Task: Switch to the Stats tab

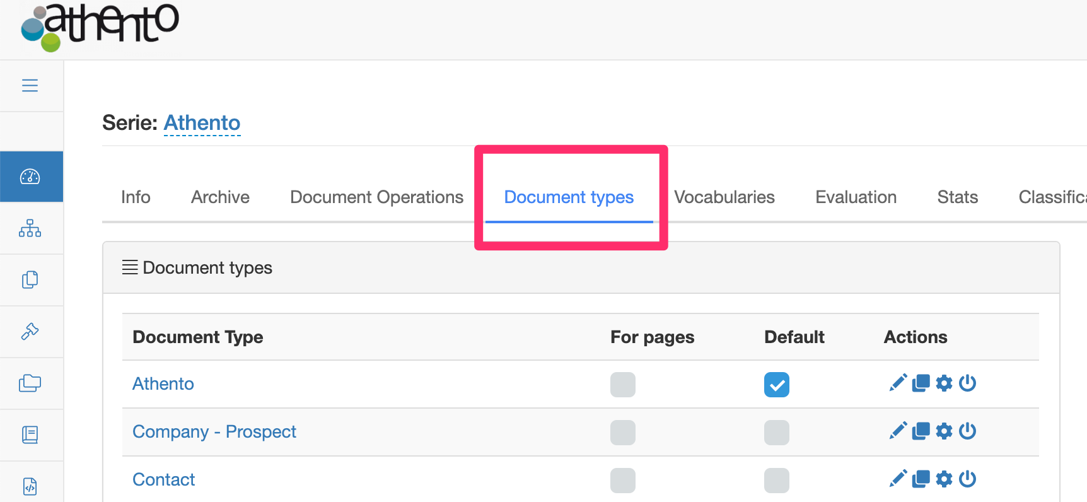Action: (957, 197)
